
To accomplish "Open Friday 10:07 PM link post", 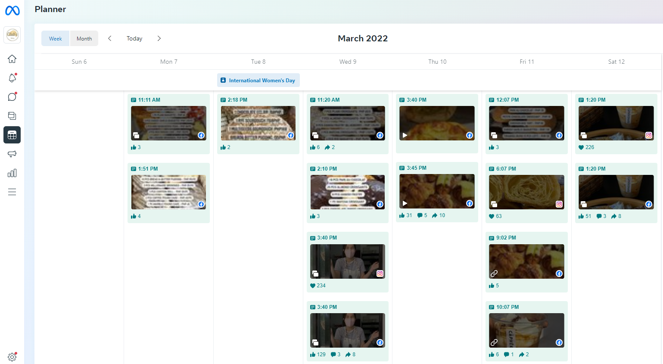I will (x=526, y=330).
